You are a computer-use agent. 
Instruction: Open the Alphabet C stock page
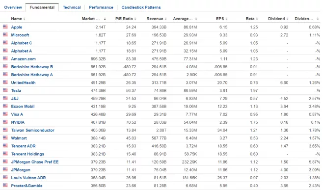[x=22, y=43]
